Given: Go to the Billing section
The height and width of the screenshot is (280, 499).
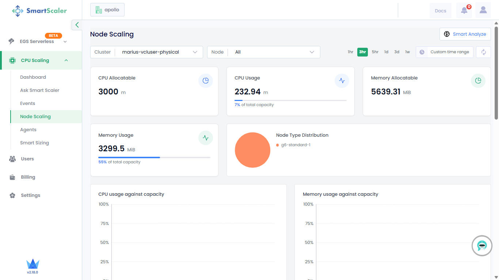Looking at the screenshot, I should [28, 177].
